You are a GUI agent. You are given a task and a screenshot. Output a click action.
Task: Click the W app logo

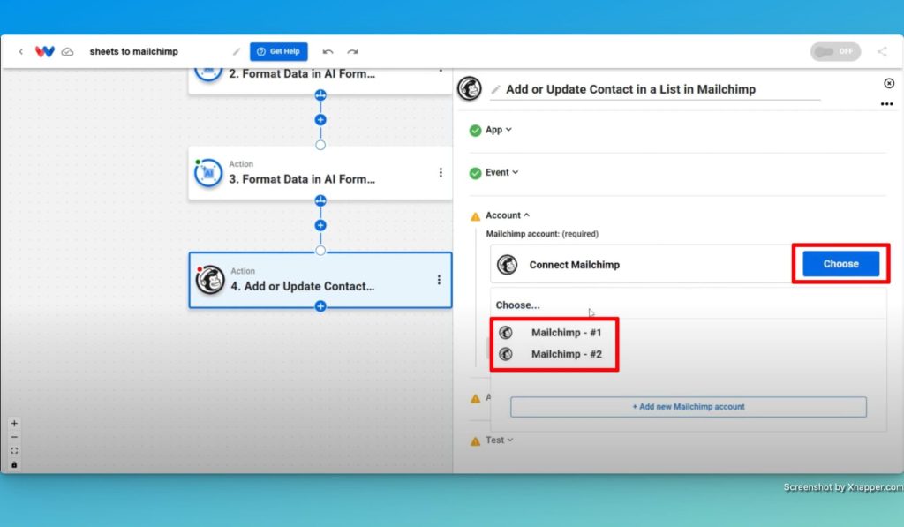click(x=44, y=51)
